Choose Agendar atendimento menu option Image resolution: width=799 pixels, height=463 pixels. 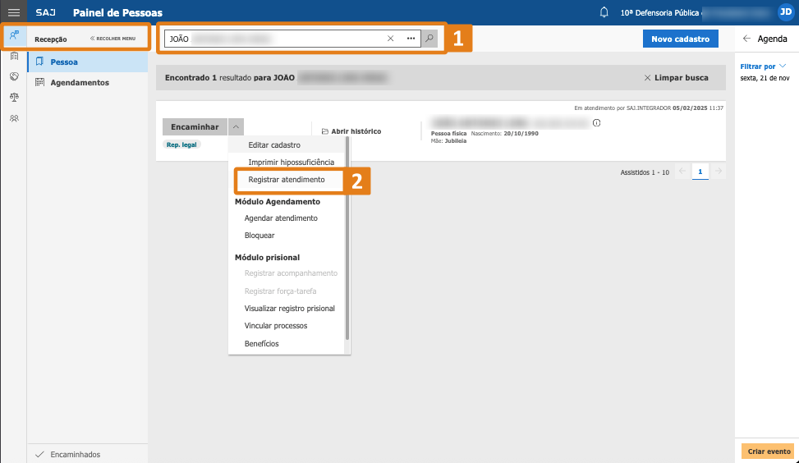point(281,218)
